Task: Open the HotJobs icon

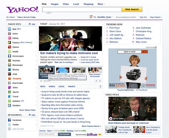Action: click(9, 60)
